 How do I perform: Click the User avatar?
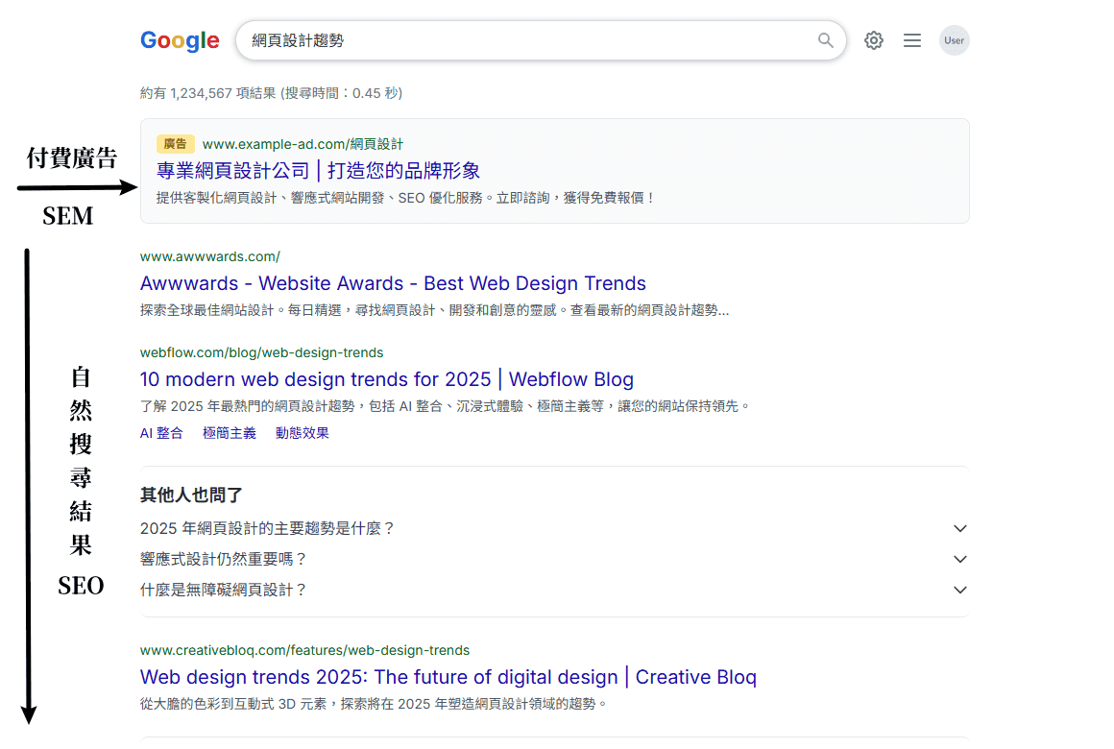[x=955, y=40]
